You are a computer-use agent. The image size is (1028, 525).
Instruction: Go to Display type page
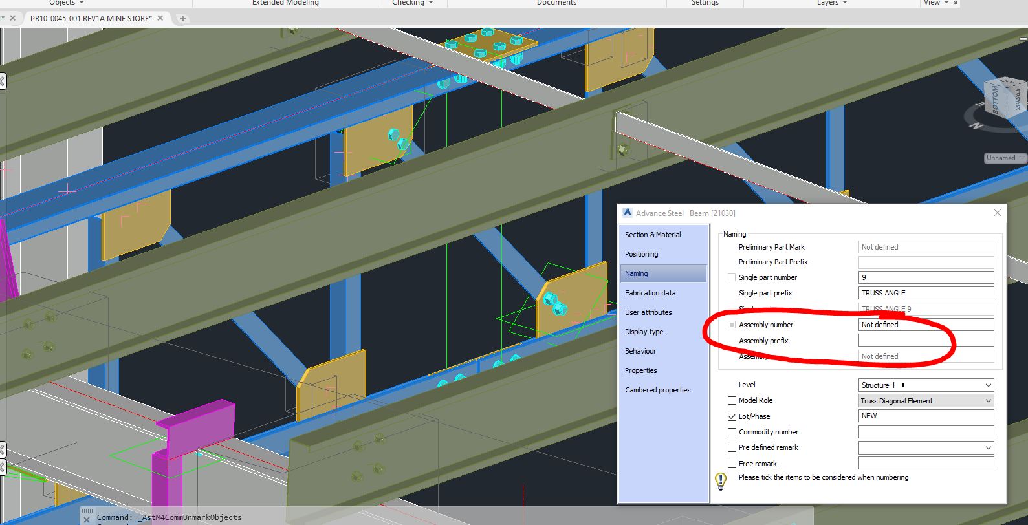[x=663, y=332]
